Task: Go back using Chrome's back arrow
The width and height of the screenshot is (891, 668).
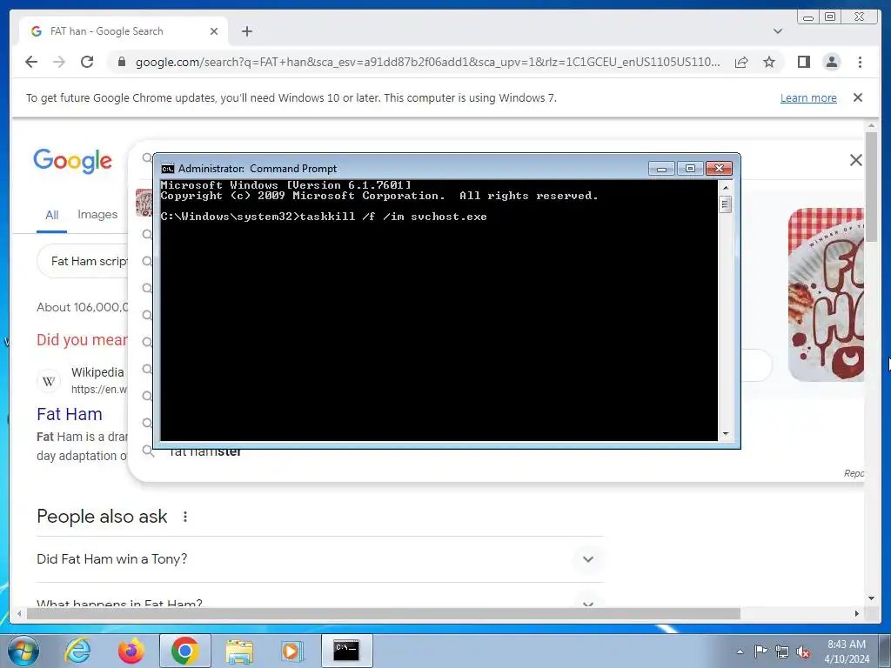Action: coord(31,62)
